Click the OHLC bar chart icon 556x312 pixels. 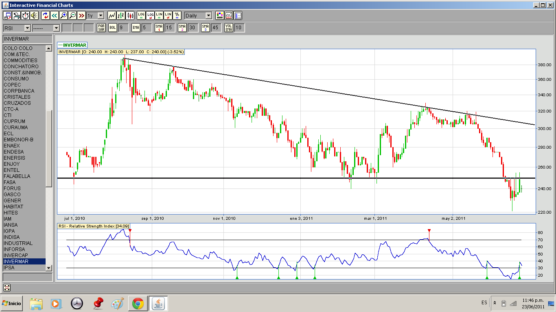121,15
